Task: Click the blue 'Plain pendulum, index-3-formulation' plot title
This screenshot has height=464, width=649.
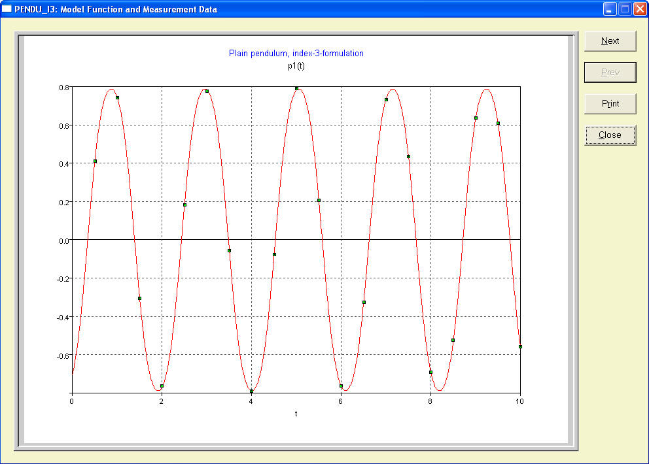Action: 296,54
